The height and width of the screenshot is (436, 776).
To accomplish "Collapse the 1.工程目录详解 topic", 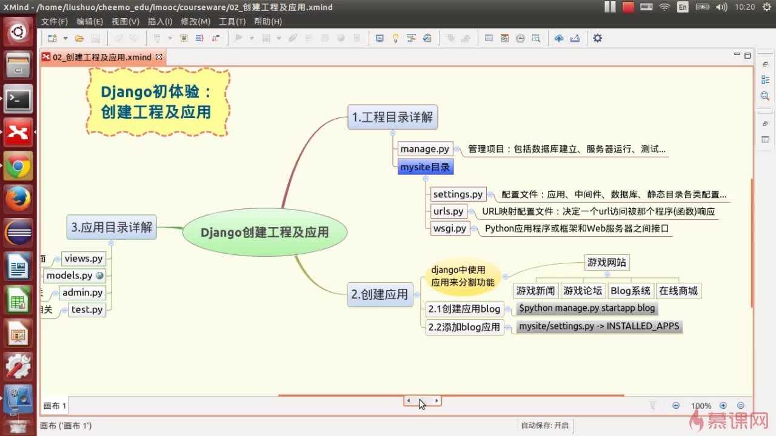I will [392, 132].
